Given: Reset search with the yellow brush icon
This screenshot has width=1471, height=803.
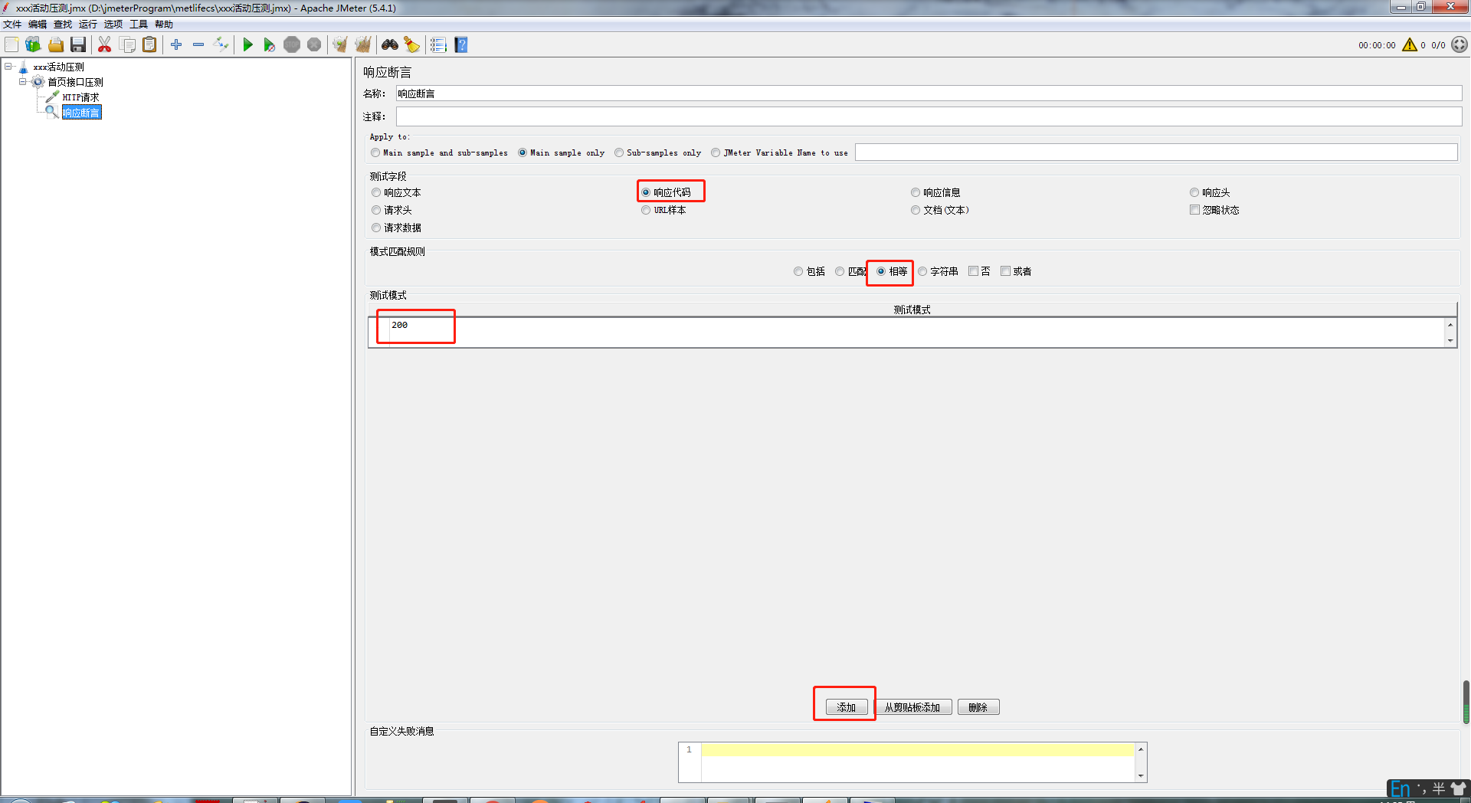Looking at the screenshot, I should 411,44.
